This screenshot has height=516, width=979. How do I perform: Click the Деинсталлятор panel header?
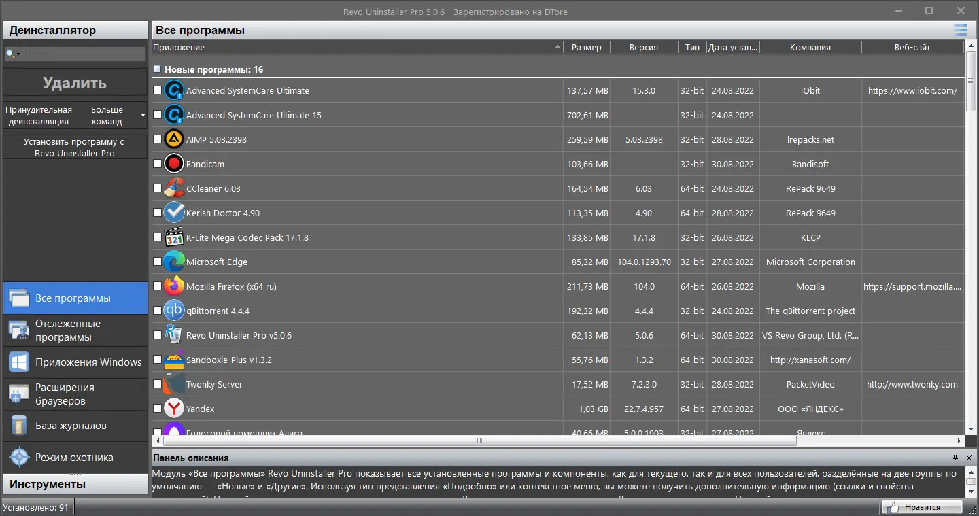[x=75, y=30]
